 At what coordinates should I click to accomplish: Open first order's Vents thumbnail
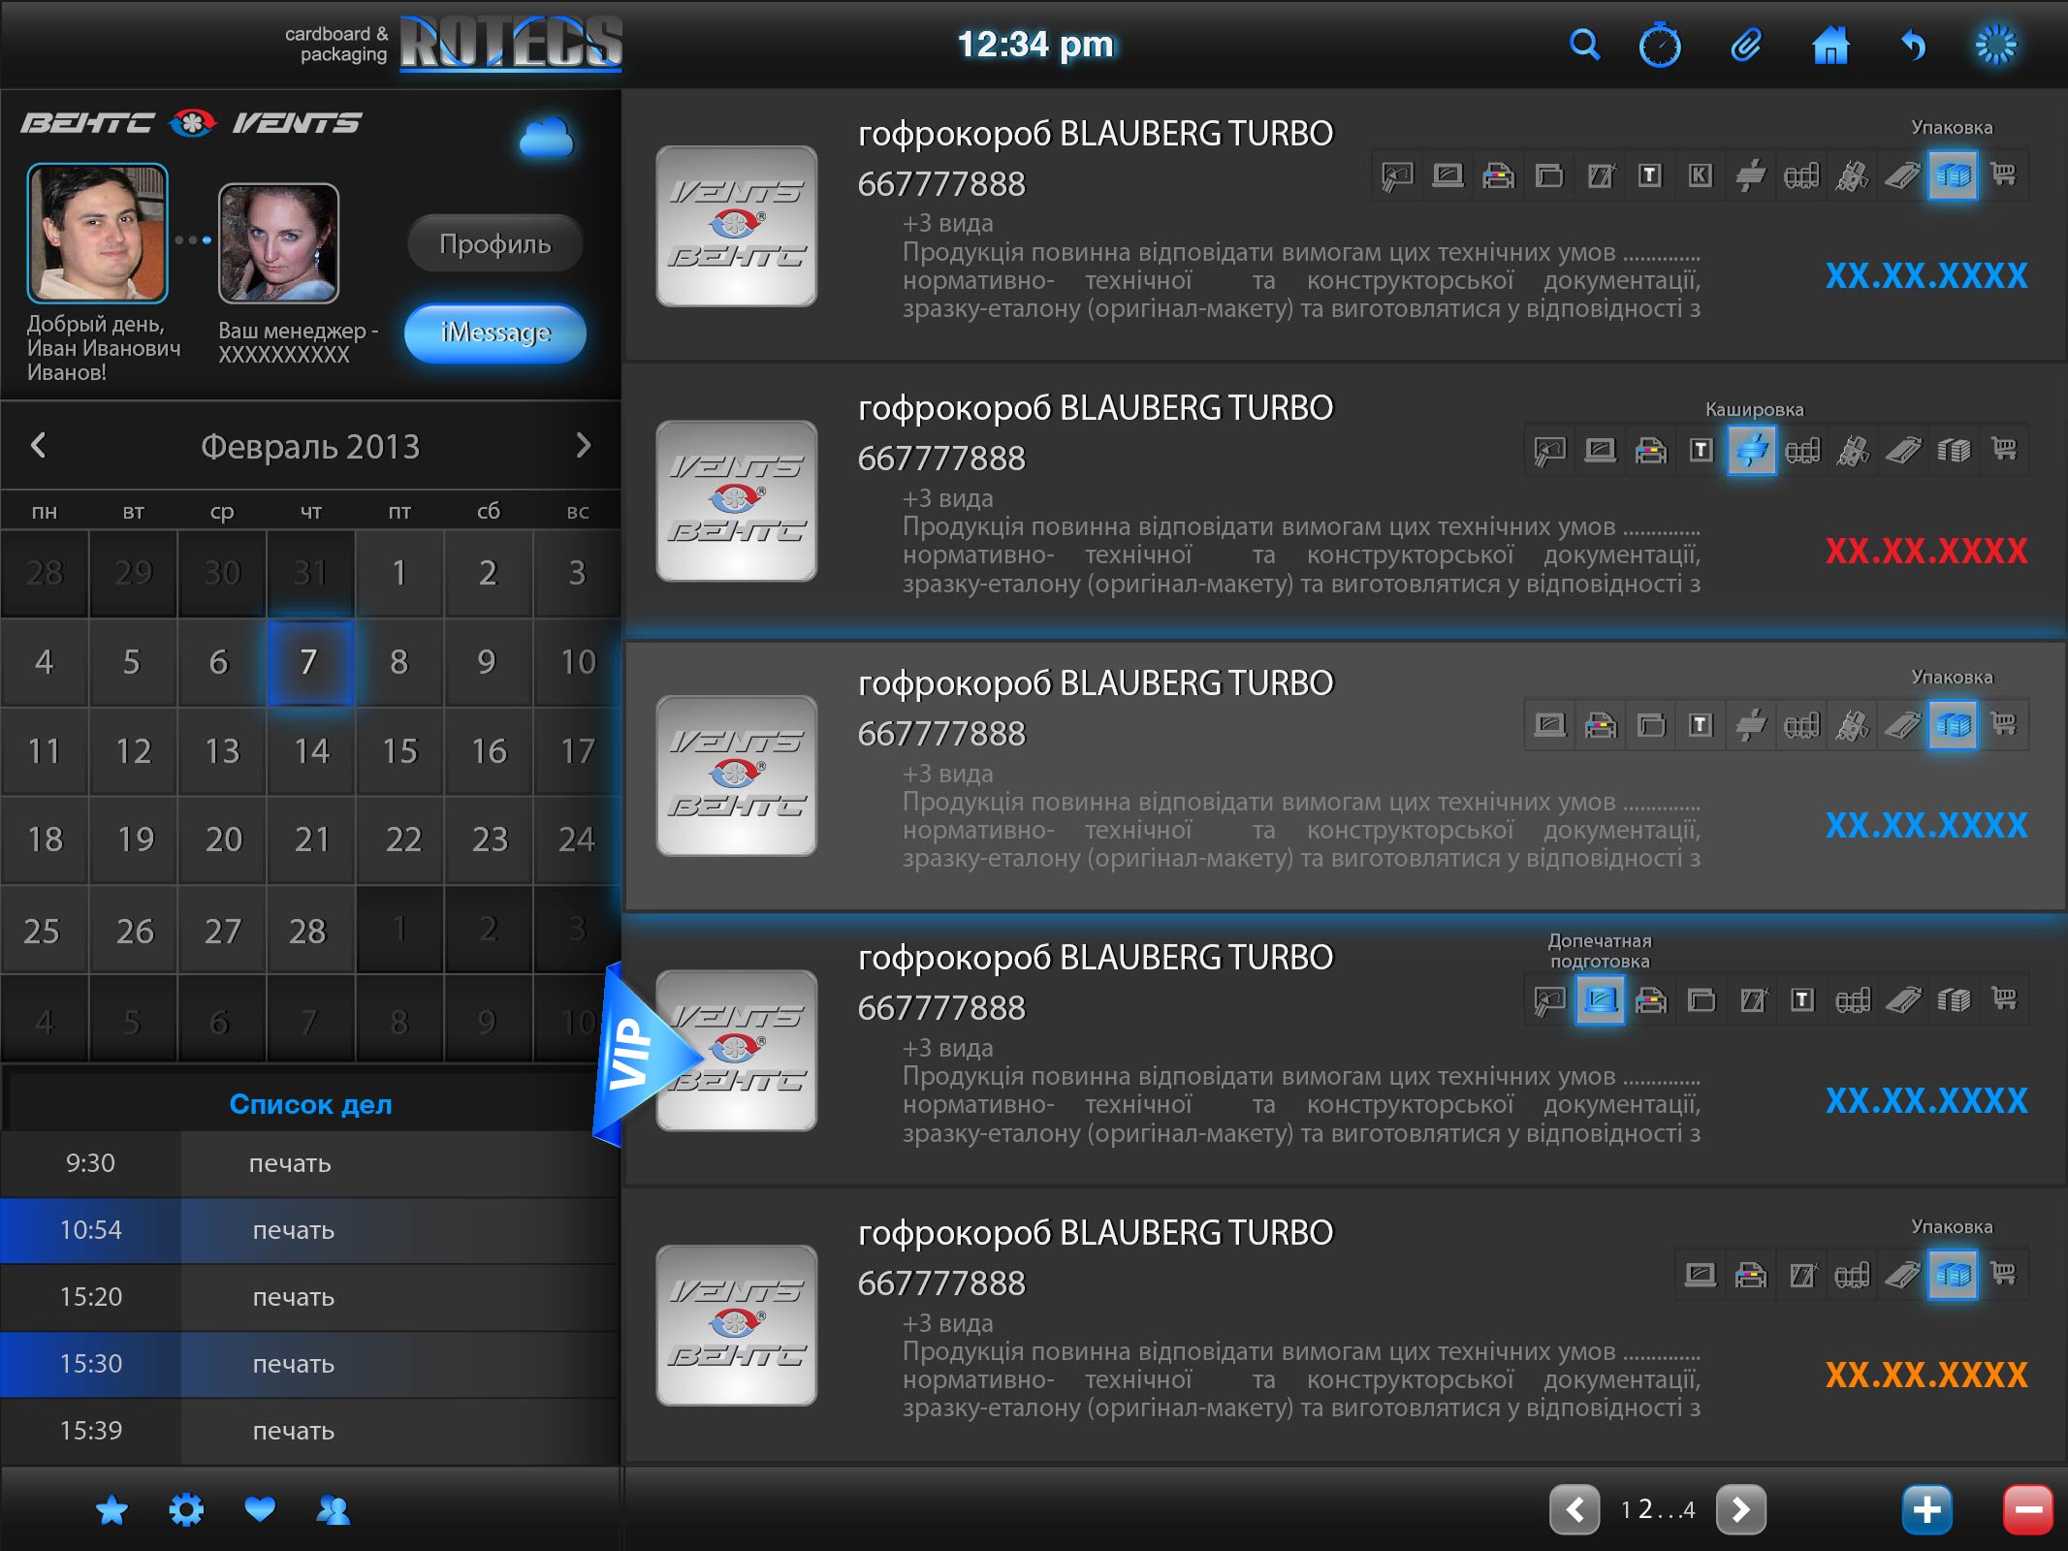click(x=737, y=226)
